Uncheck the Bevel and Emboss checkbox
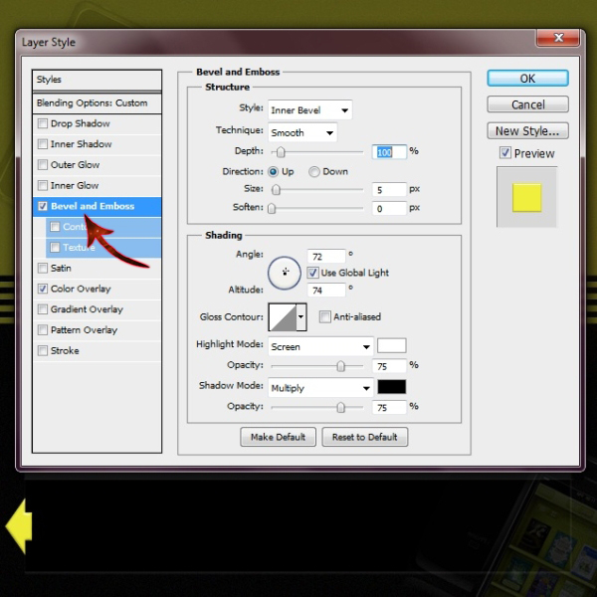 coord(43,206)
